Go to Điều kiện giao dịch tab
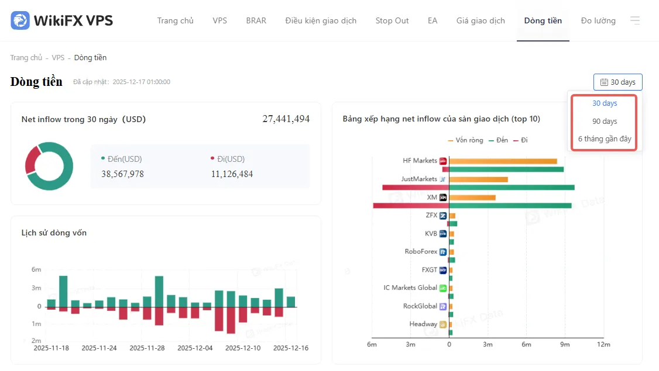659x371 pixels. click(x=321, y=20)
